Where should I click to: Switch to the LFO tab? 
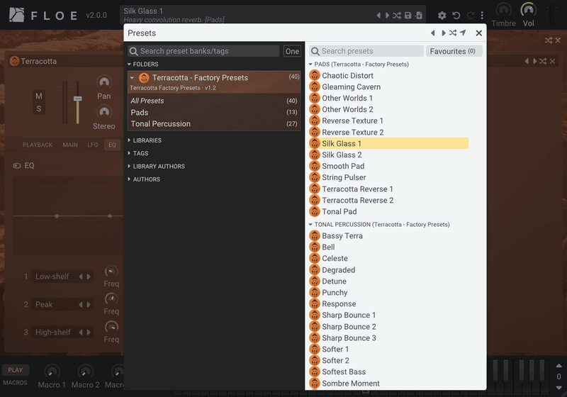pos(93,145)
